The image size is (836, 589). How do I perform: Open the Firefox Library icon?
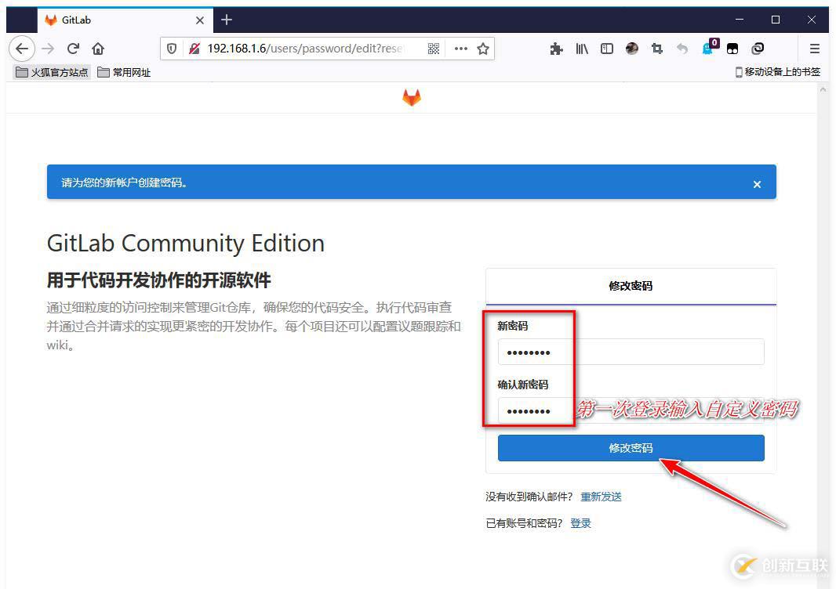pos(582,49)
